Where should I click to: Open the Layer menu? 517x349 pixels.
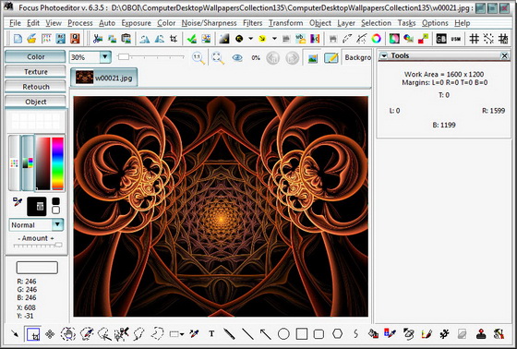(346, 23)
